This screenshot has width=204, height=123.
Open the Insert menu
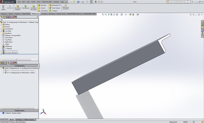(x=33, y=2)
